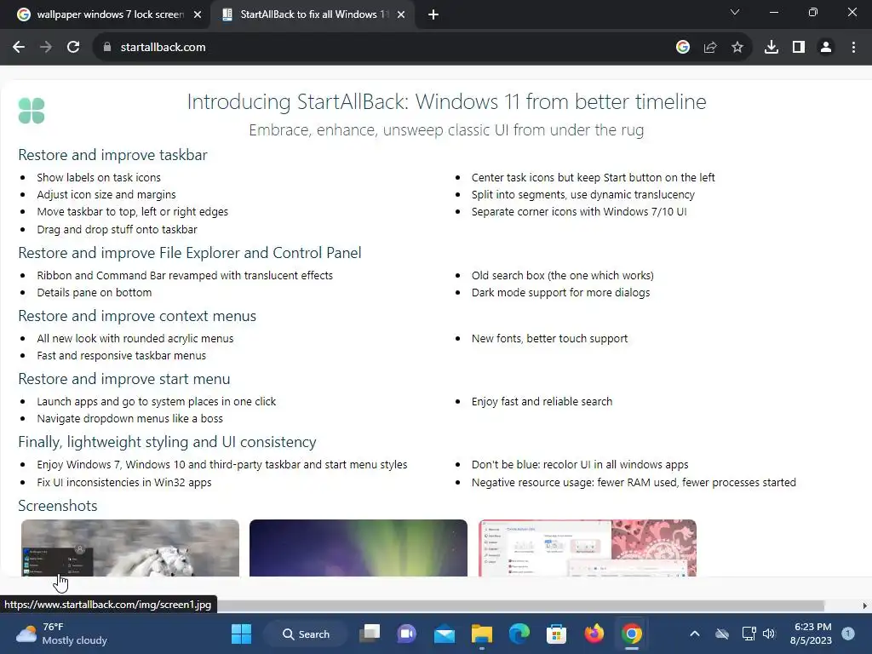
Task: Click the Google icon in address bar
Action: point(683,48)
